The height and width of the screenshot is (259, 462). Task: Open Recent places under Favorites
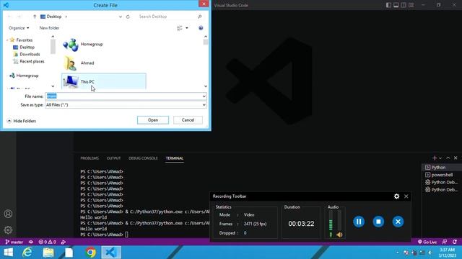[x=32, y=61]
